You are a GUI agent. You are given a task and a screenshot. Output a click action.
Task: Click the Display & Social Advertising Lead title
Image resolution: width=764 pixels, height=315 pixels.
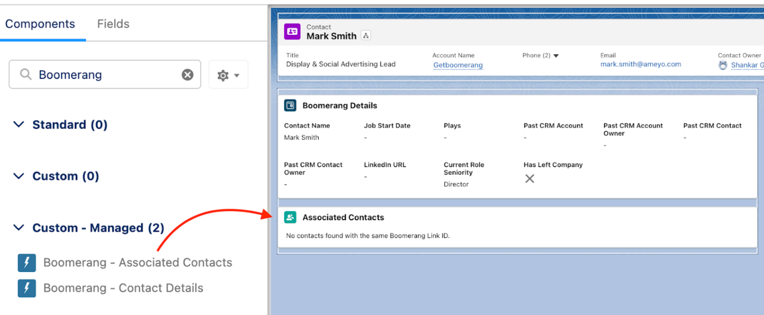pyautogui.click(x=341, y=64)
